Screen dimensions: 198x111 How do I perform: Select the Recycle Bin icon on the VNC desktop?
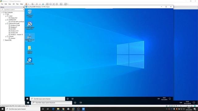30,13
